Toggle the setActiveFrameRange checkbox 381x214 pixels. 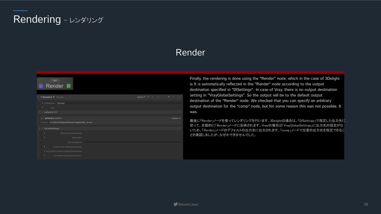85,133
